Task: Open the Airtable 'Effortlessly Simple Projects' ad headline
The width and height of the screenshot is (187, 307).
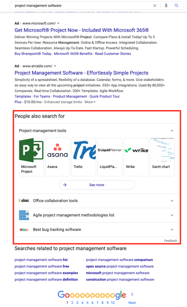Action: (x=82, y=73)
